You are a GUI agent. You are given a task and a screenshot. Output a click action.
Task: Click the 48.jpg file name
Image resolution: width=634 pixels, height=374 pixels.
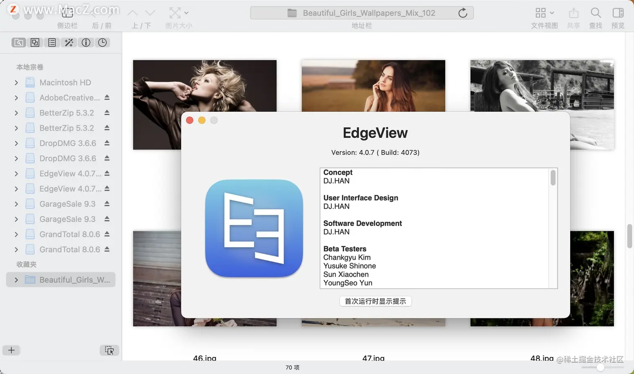(542, 358)
